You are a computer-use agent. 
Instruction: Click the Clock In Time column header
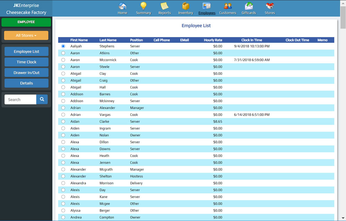(252, 40)
